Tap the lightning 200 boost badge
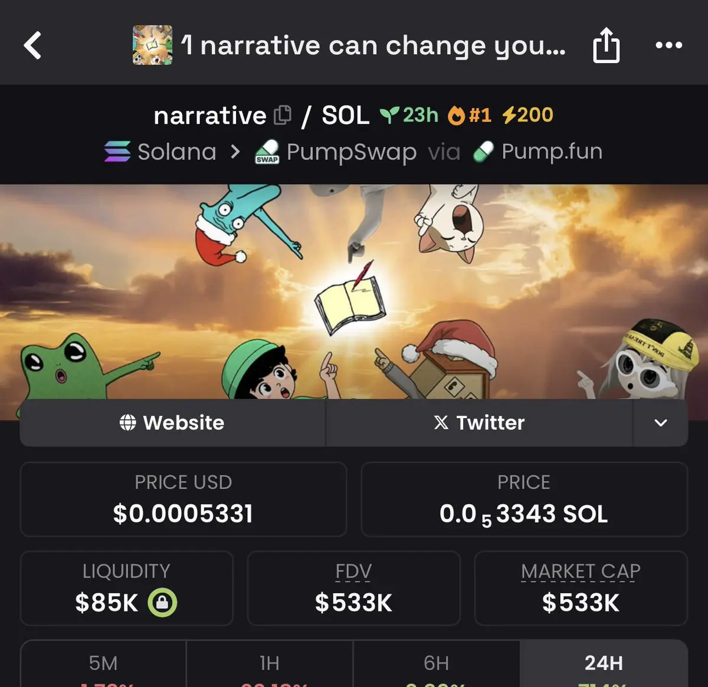708x687 pixels. click(x=527, y=115)
